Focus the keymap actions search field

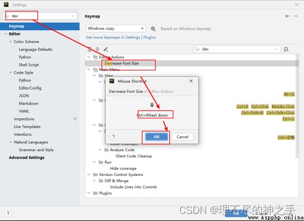pos(236,49)
